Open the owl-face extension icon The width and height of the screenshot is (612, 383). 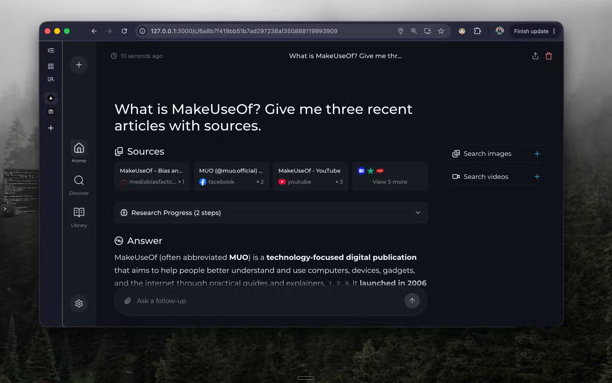tap(462, 31)
